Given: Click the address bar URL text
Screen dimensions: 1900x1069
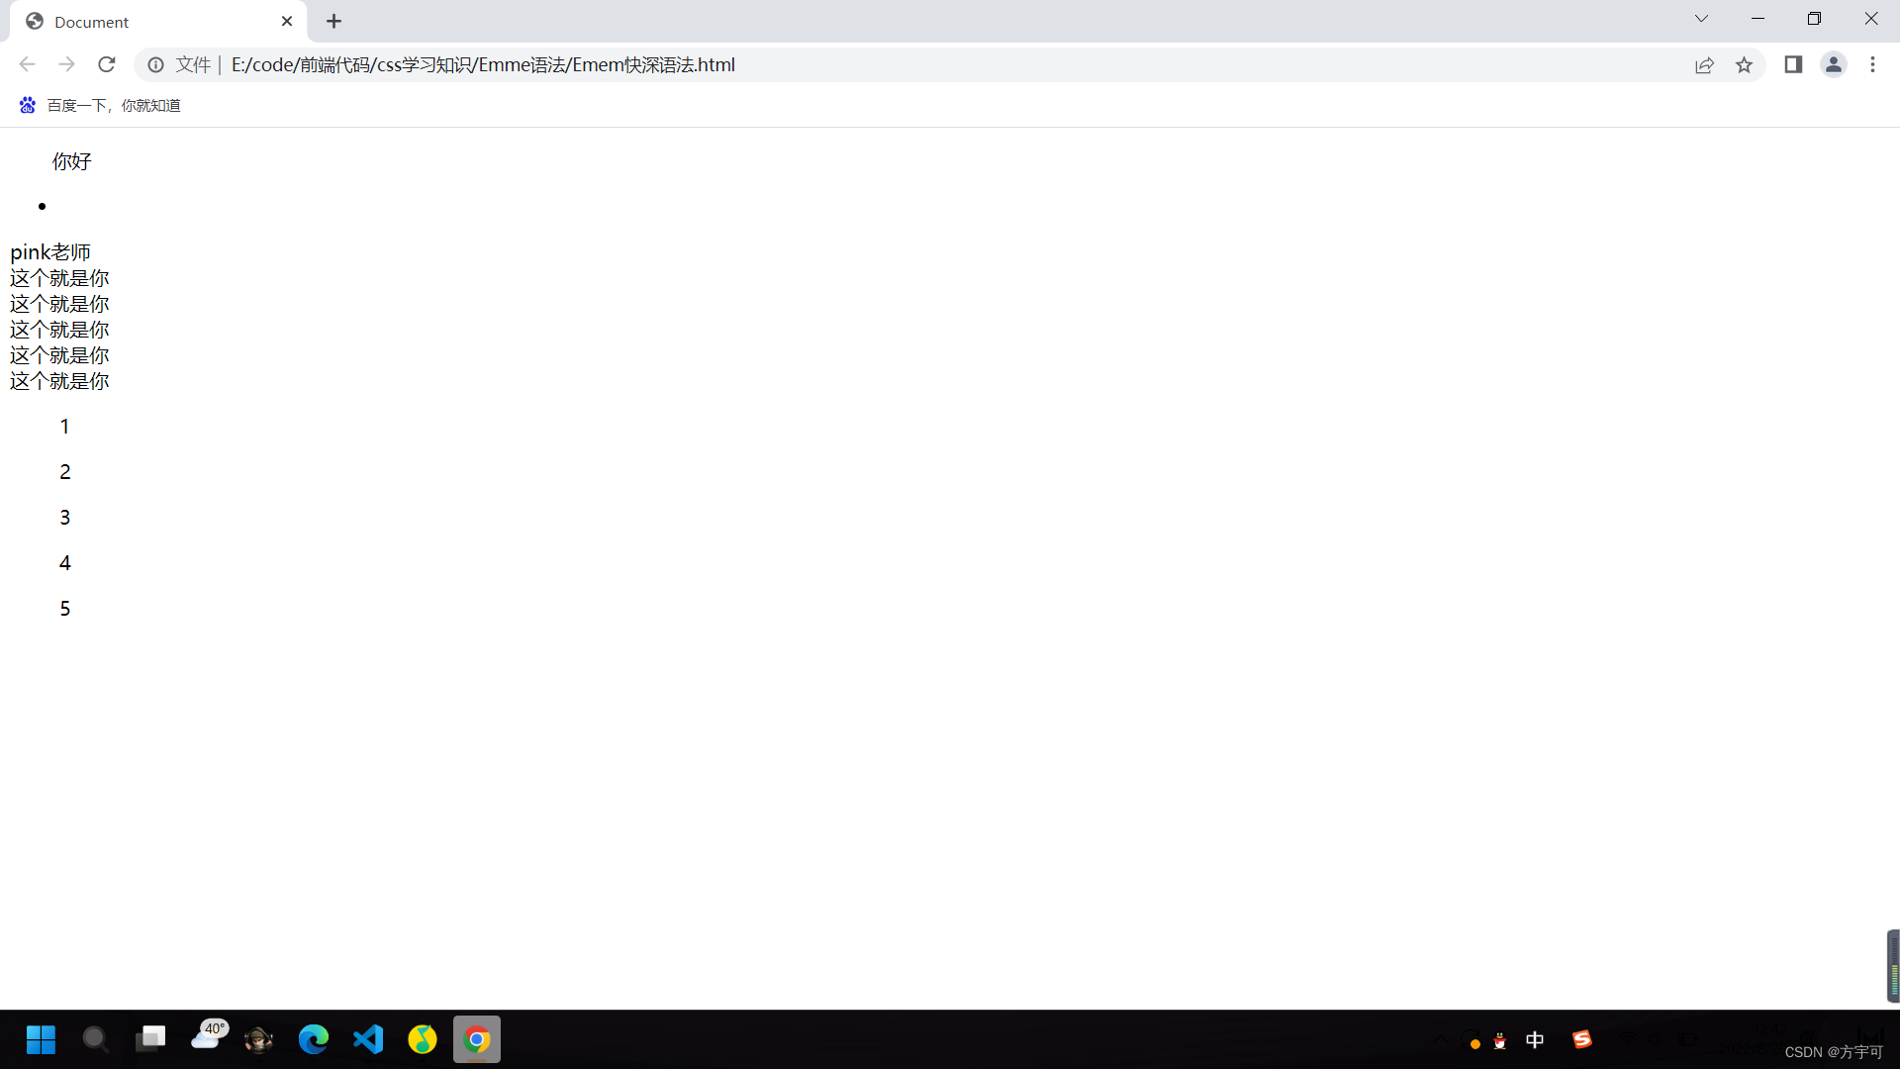Looking at the screenshot, I should 483,64.
